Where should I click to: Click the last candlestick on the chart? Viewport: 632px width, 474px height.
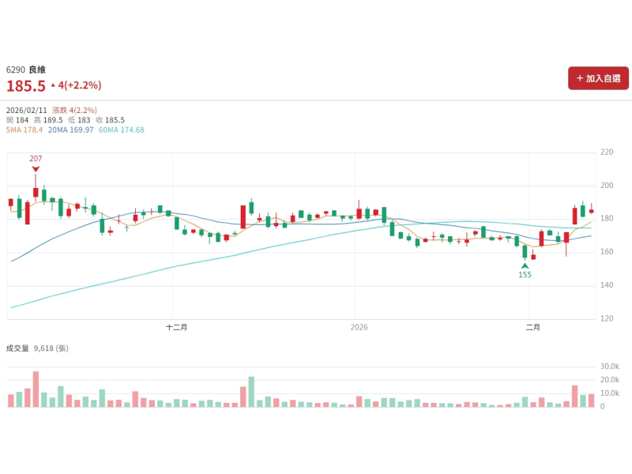point(591,210)
